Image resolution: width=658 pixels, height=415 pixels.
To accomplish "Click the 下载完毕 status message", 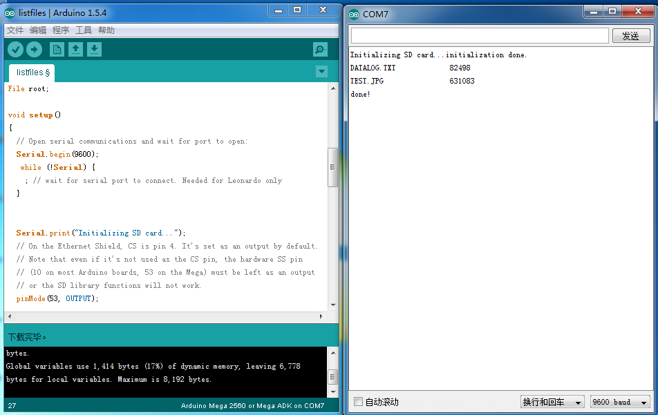I will (27, 337).
